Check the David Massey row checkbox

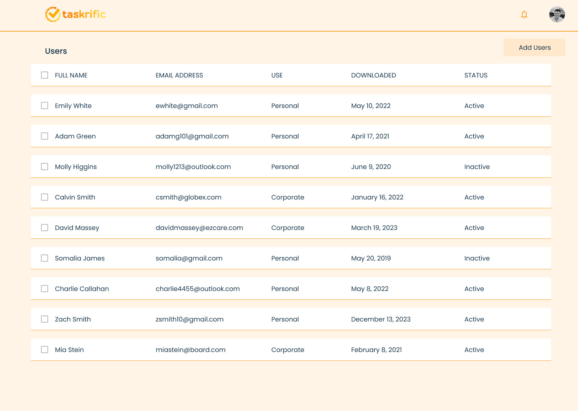tap(45, 228)
